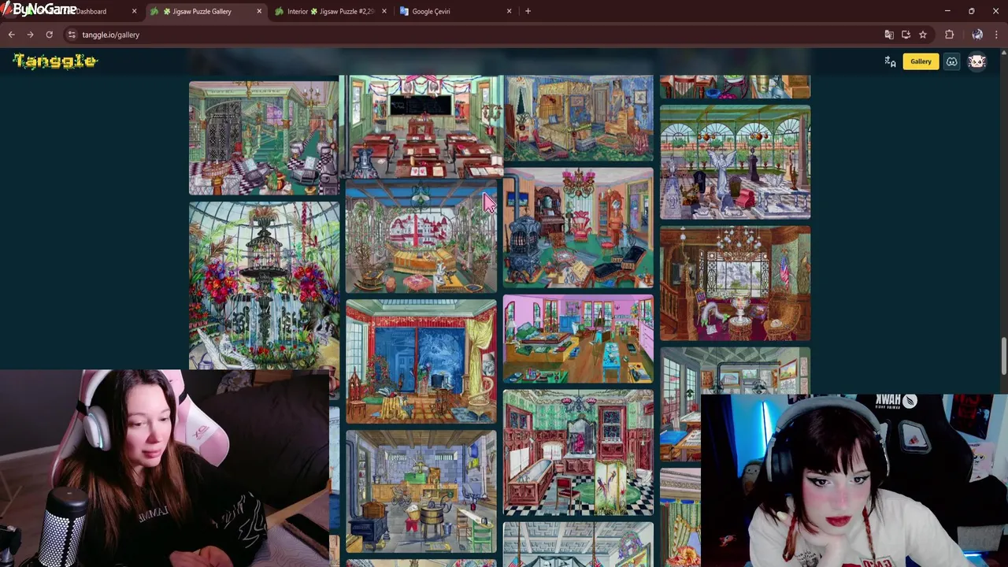Select the sunroom with round table puzzle
The image size is (1008, 567).
point(421,238)
